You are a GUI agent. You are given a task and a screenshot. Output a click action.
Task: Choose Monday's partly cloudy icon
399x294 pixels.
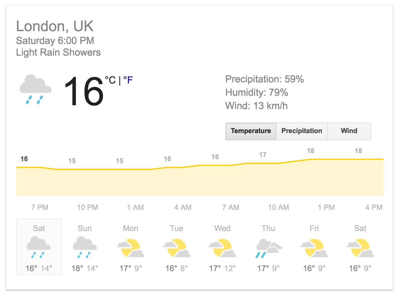(130, 248)
